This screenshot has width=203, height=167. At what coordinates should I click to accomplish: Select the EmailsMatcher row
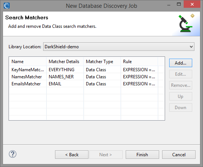click(87, 84)
